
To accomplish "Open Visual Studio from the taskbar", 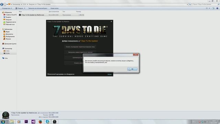I will click(x=33, y=122).
